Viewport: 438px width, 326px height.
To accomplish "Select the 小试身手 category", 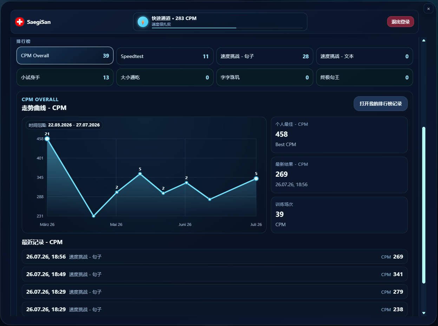I will 65,77.
